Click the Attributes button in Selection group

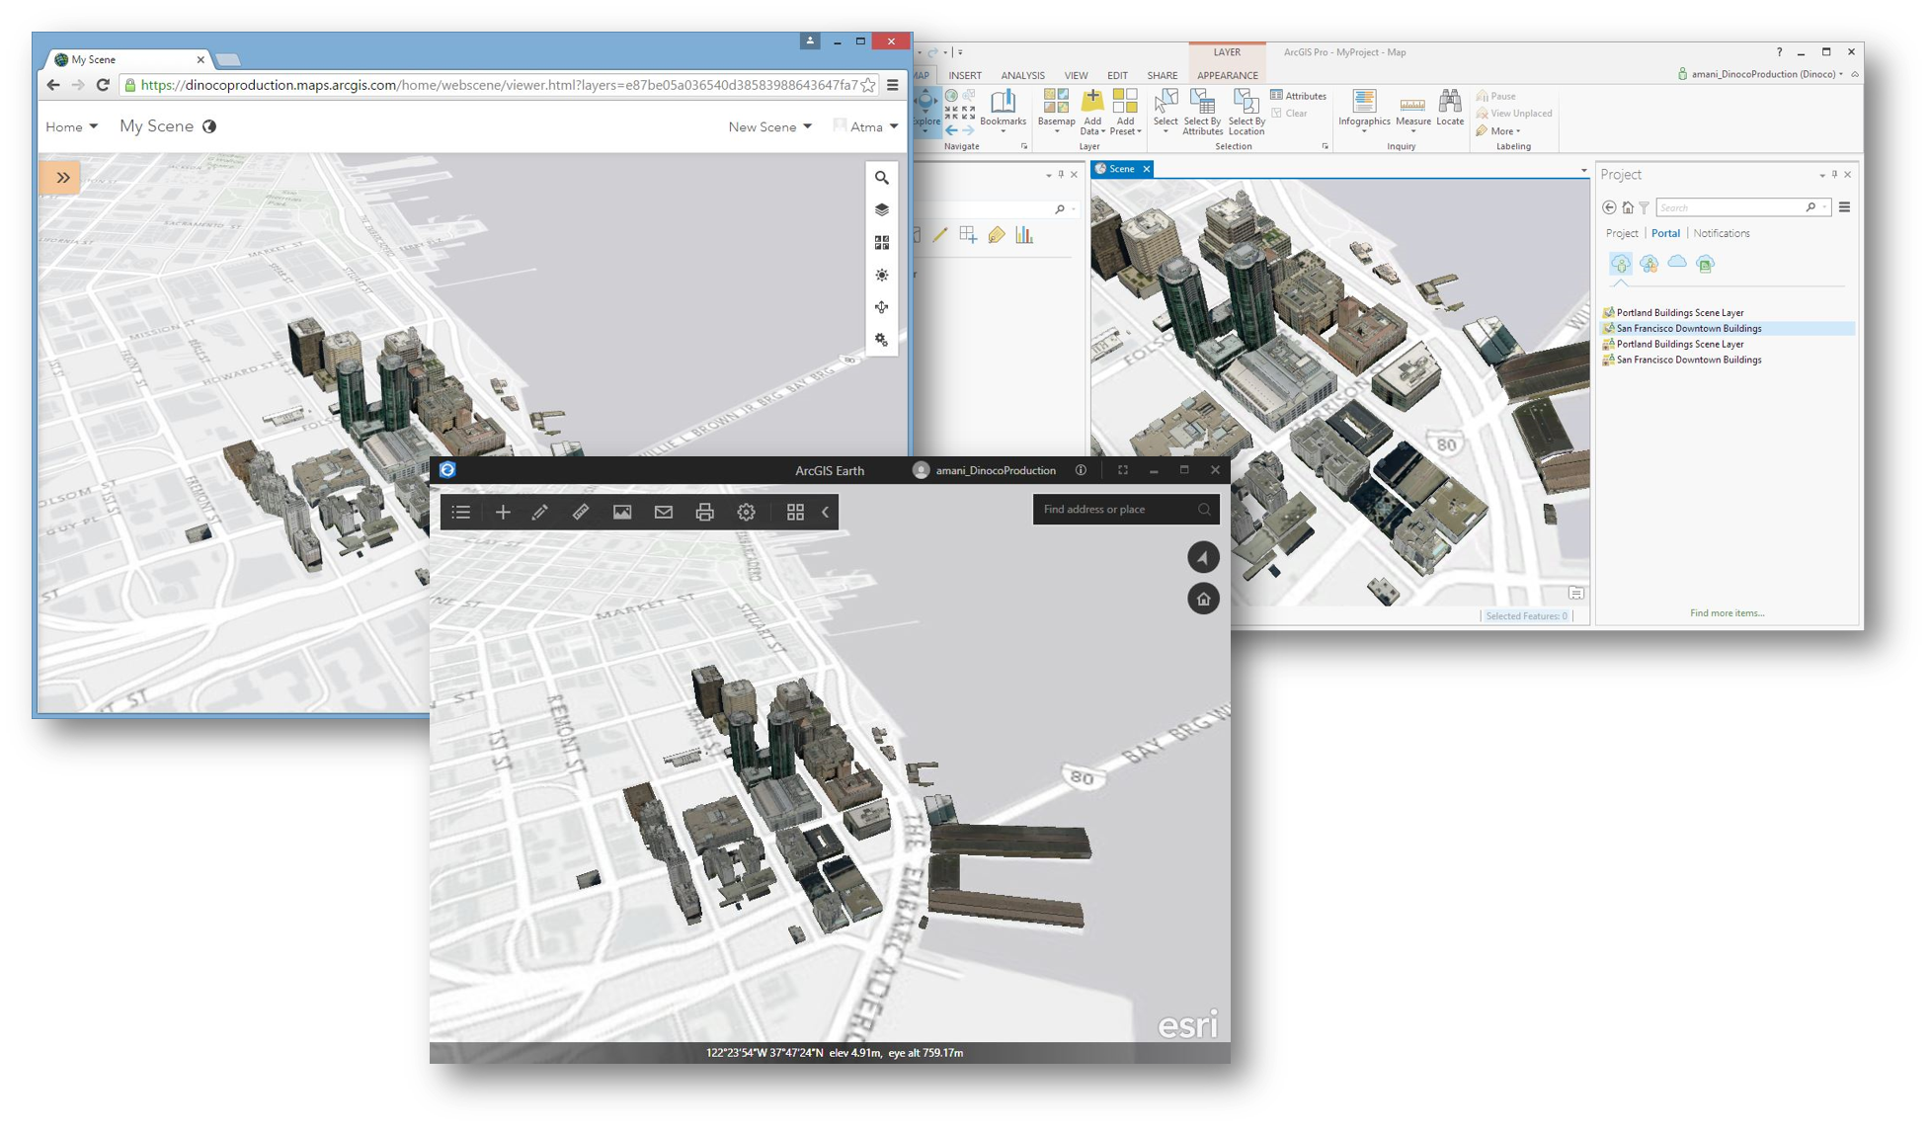pos(1298,96)
